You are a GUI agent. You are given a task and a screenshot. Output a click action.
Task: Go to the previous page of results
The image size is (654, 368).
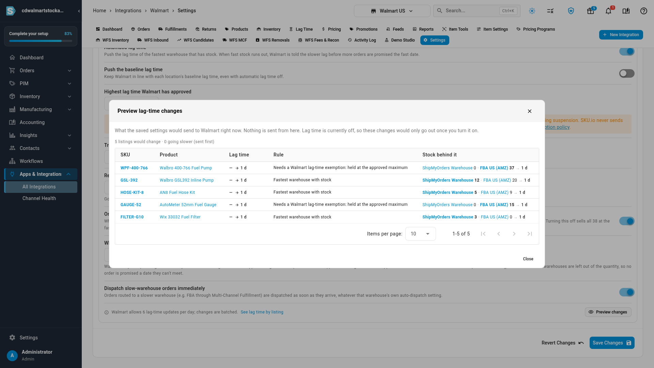coord(499,234)
